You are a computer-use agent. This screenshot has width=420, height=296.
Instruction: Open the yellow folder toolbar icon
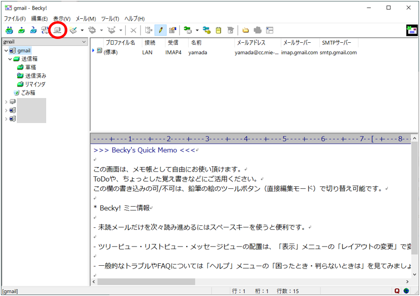(x=246, y=30)
